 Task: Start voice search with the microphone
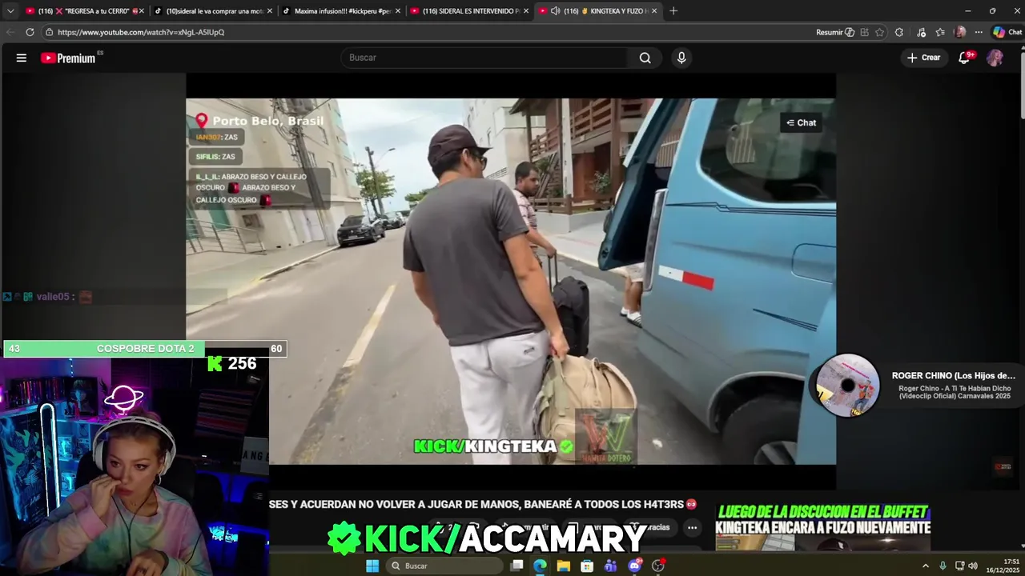pos(681,58)
